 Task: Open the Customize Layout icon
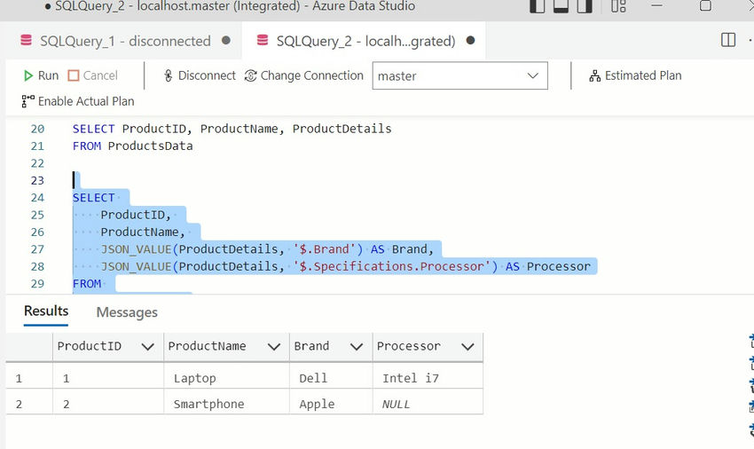click(618, 6)
